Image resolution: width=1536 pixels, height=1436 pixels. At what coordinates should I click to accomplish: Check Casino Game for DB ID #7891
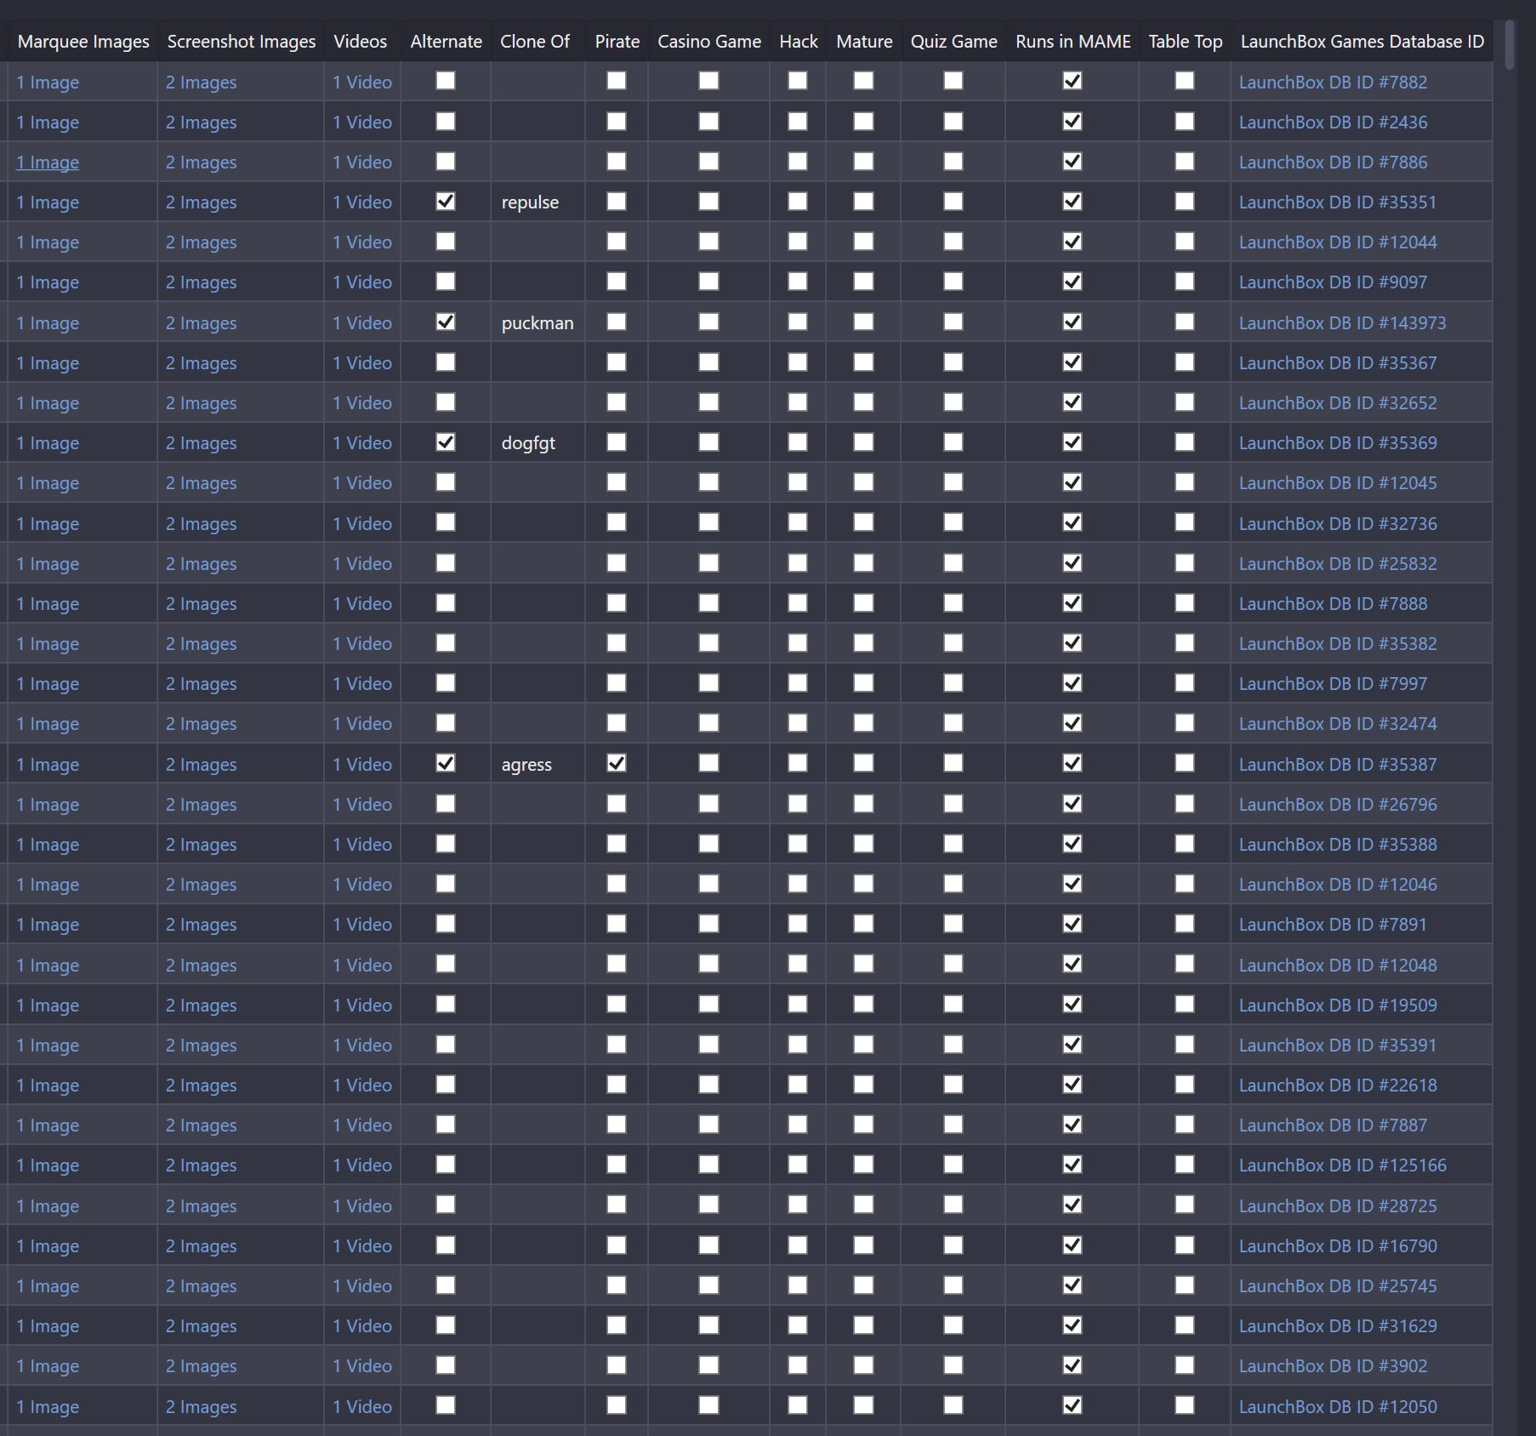tap(708, 924)
